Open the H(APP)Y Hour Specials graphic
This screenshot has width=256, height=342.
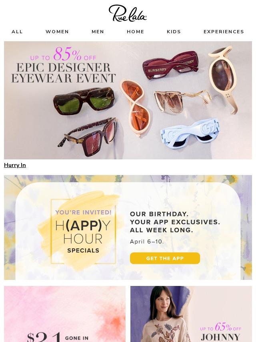[x=83, y=231]
